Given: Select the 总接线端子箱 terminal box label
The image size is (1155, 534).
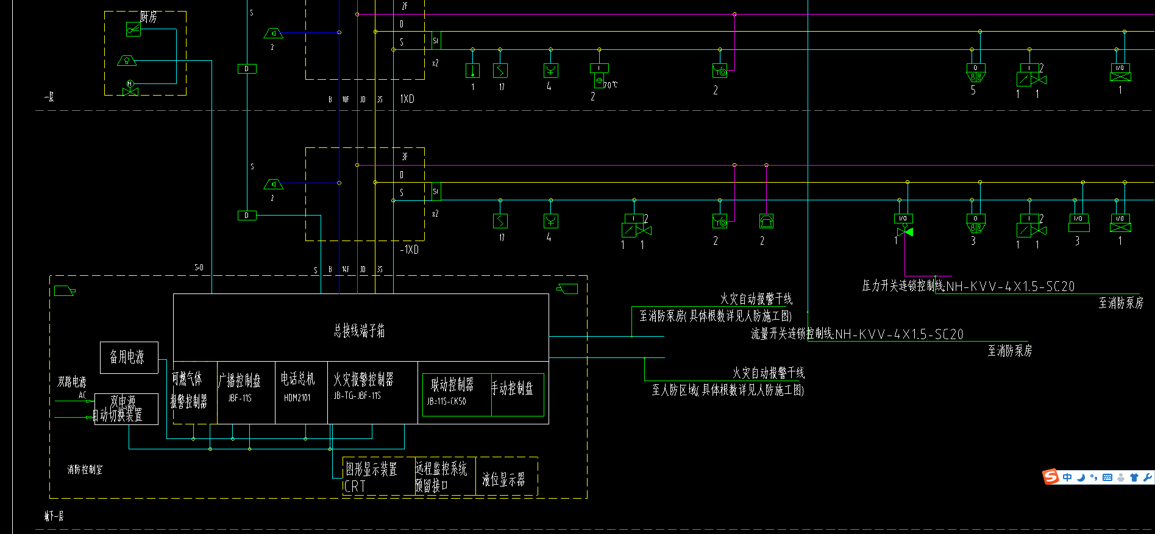Looking at the screenshot, I should [359, 331].
